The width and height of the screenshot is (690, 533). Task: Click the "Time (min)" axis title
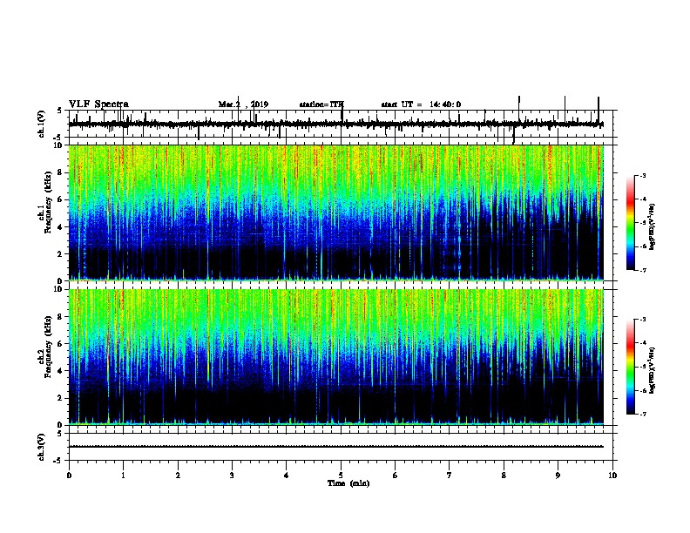coord(348,483)
